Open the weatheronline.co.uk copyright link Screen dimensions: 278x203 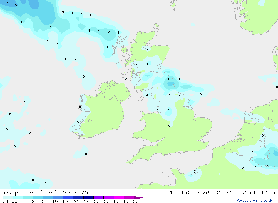pos(255,201)
